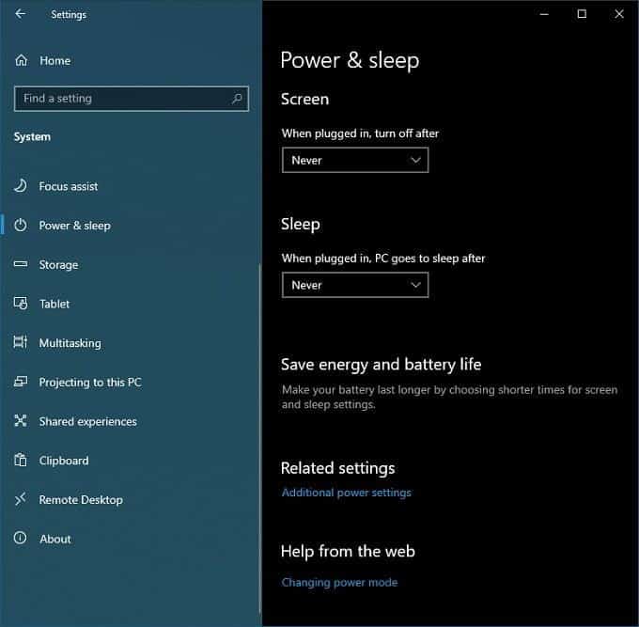Click the Home house icon
This screenshot has width=639, height=627.
22,60
